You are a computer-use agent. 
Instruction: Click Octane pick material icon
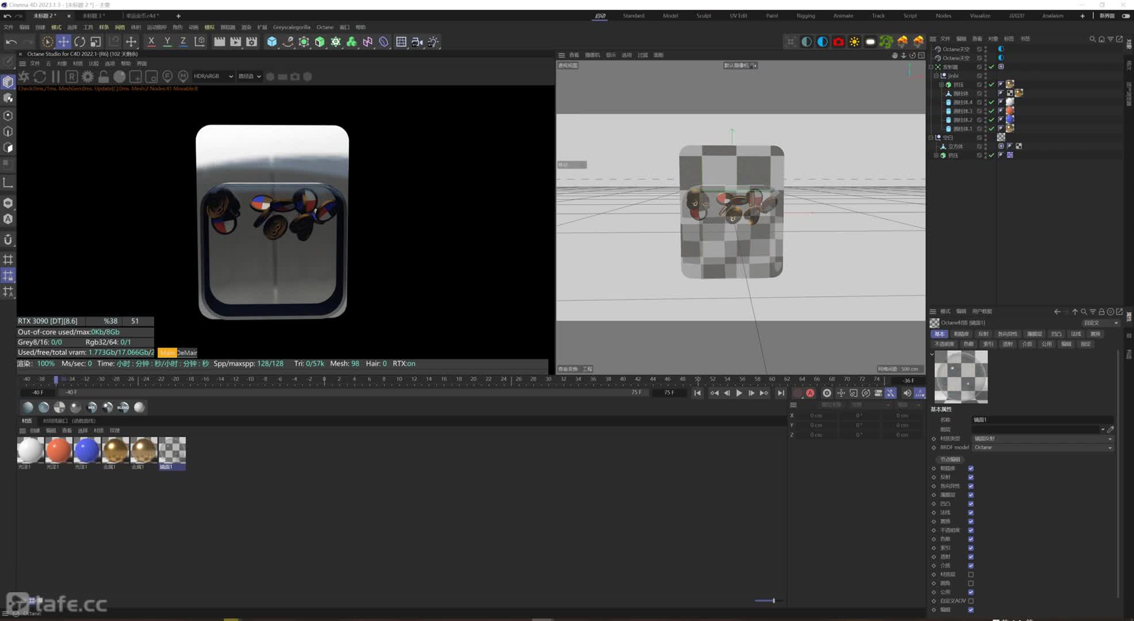[x=183, y=76]
